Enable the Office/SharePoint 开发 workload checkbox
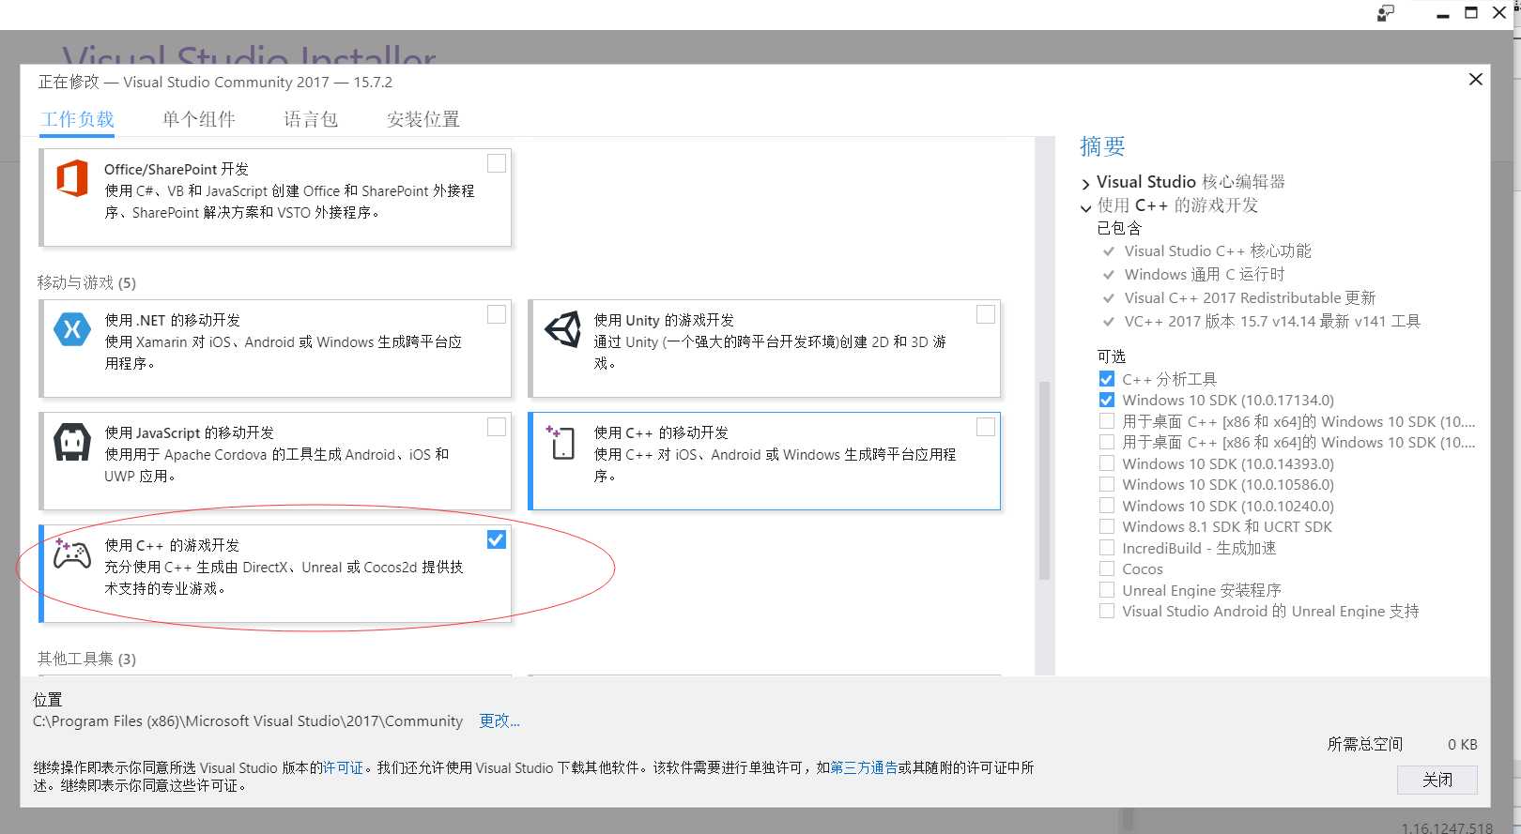 (497, 163)
